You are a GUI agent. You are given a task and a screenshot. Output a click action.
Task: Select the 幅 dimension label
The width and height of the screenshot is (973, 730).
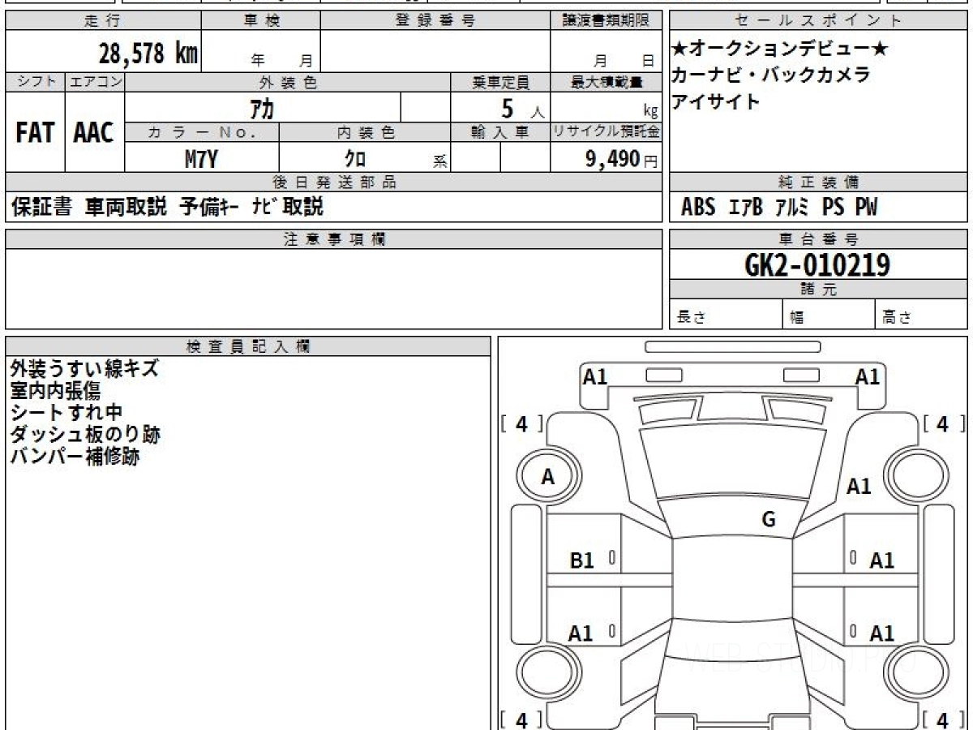797,318
